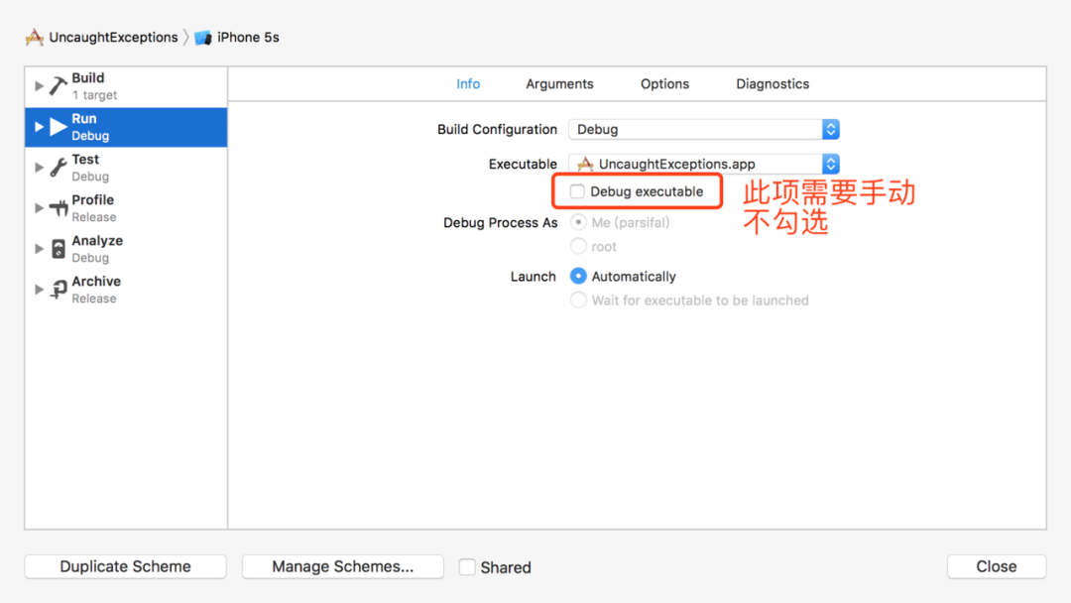Click the Build hammer icon
This screenshot has width=1071, height=603.
click(59, 86)
